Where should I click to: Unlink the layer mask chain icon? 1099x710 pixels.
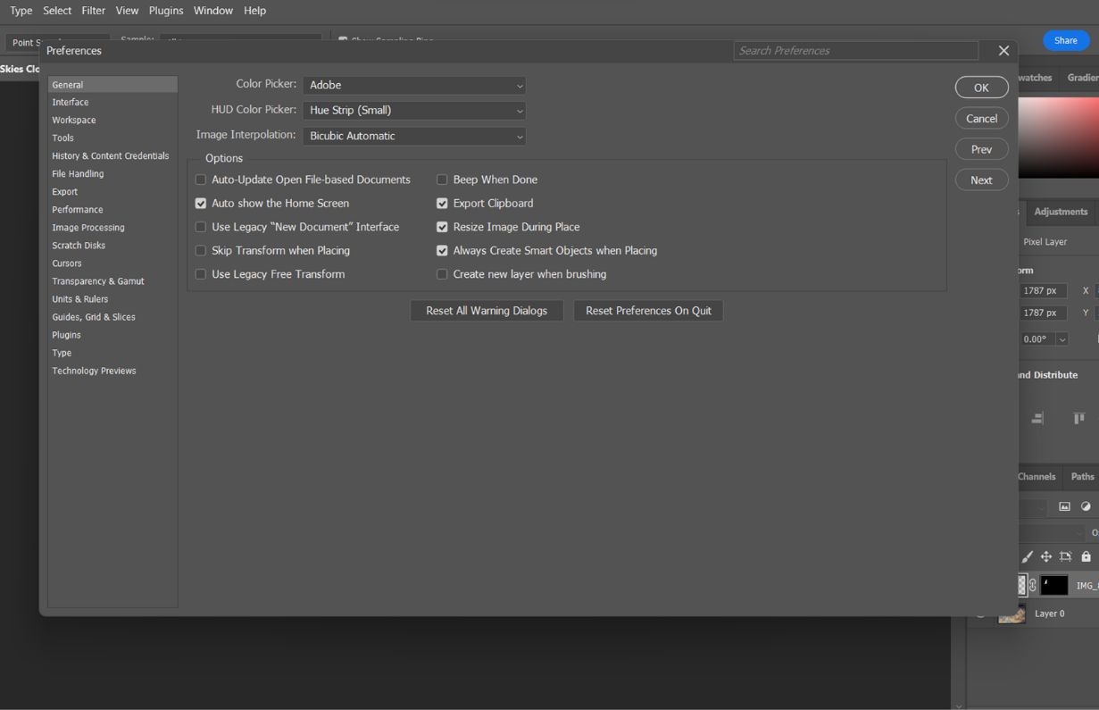click(x=1032, y=585)
